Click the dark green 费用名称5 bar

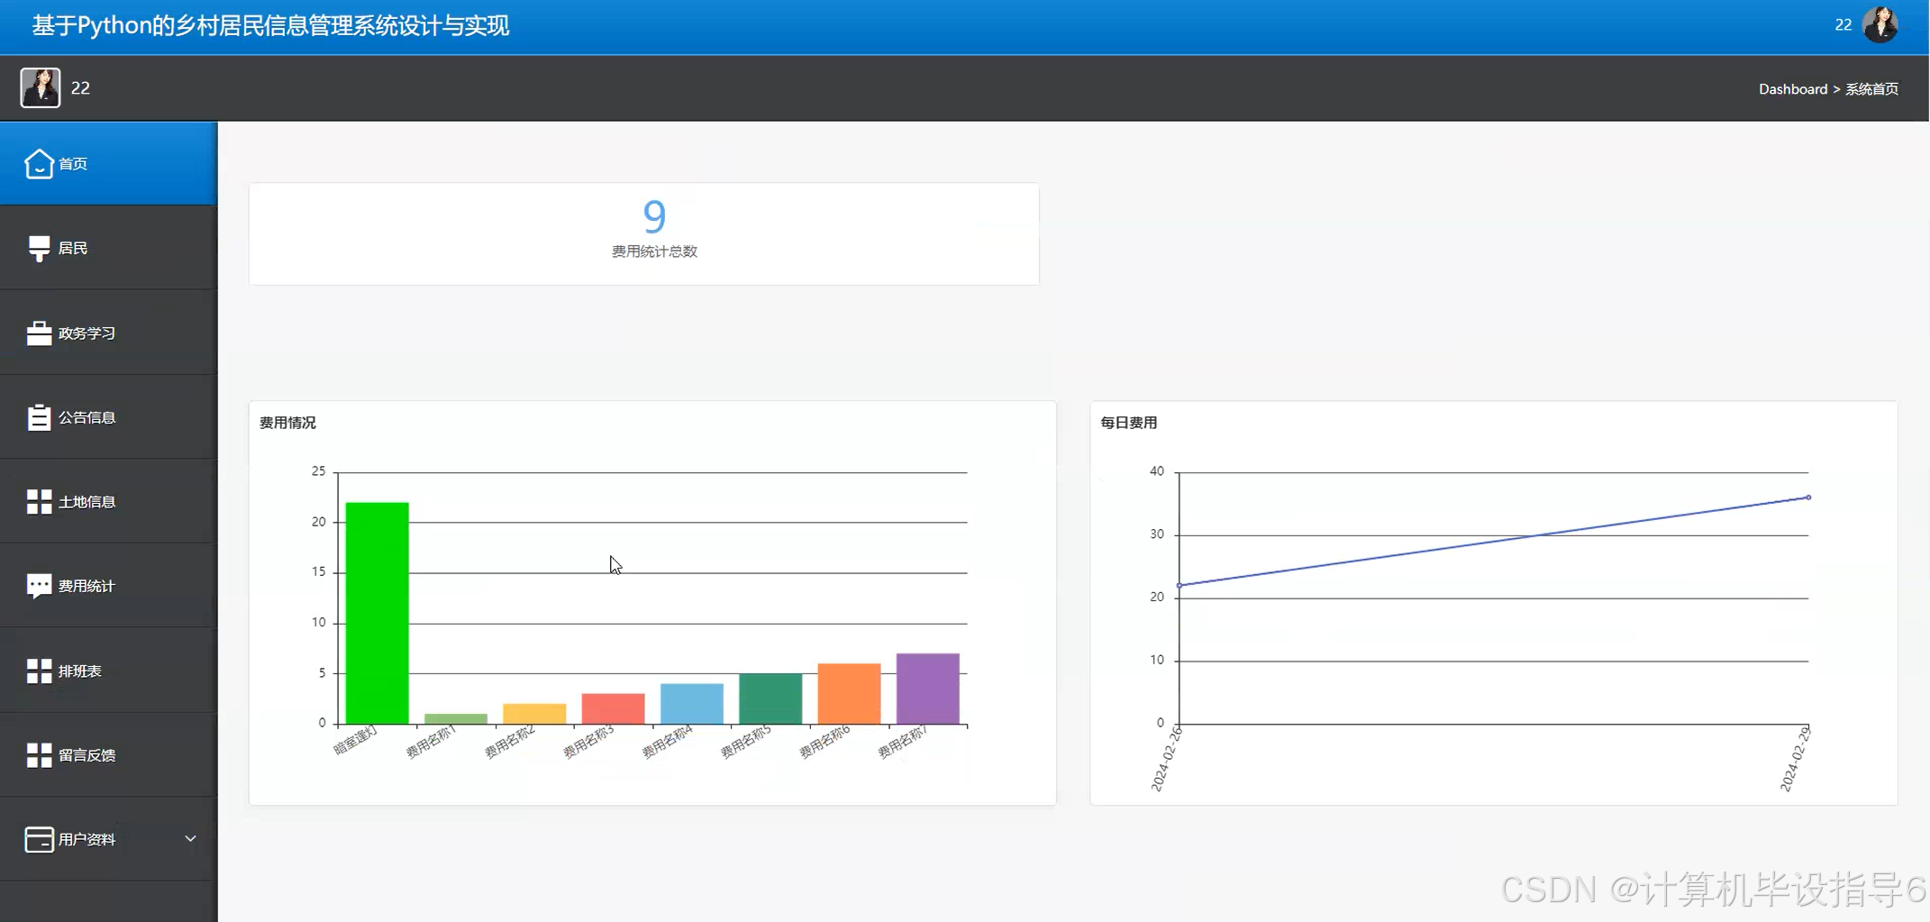770,698
